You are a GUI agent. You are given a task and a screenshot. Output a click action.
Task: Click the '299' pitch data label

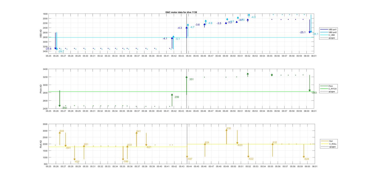(x=177, y=97)
